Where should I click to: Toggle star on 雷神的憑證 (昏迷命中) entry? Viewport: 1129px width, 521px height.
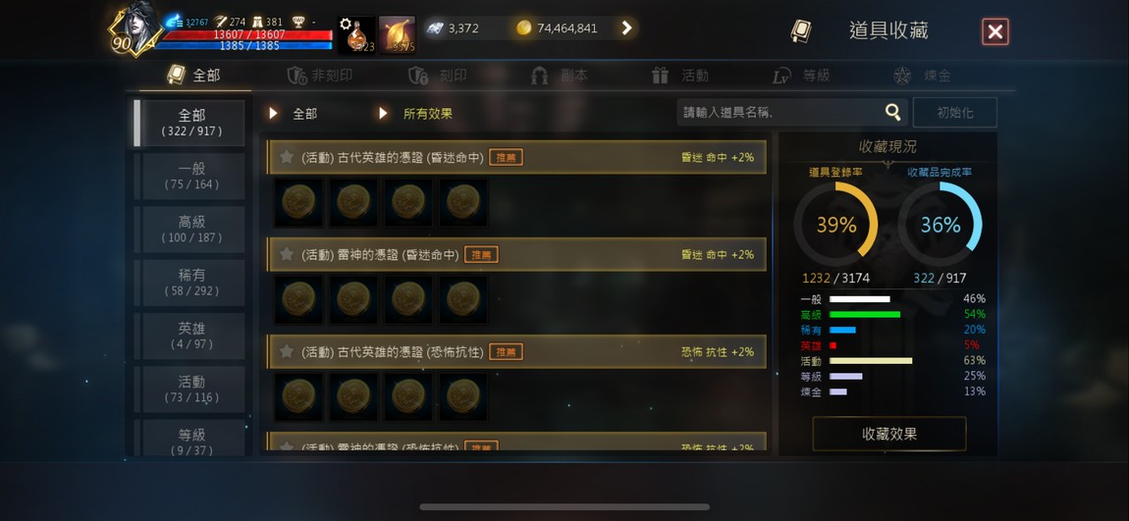(x=287, y=254)
